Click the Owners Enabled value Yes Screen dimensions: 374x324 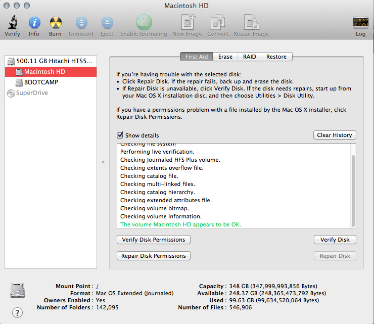point(101,300)
